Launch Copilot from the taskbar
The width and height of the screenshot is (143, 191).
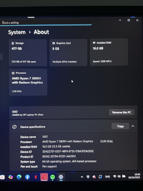(x=11, y=177)
